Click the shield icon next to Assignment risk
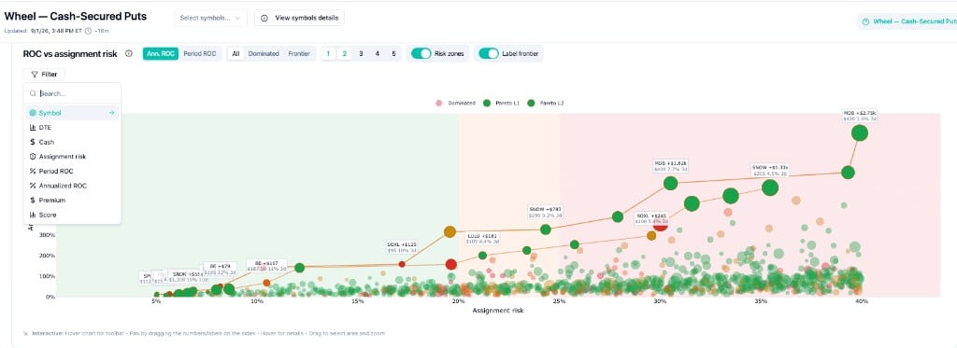957x348 pixels. click(x=33, y=157)
